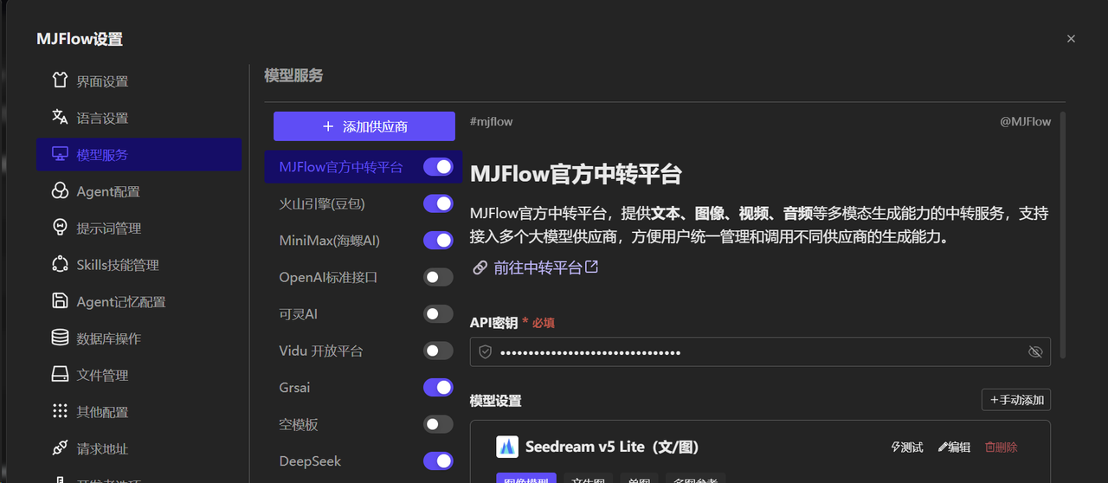Open 文件管理 section
Viewport: 1108px width, 483px height.
pos(138,375)
